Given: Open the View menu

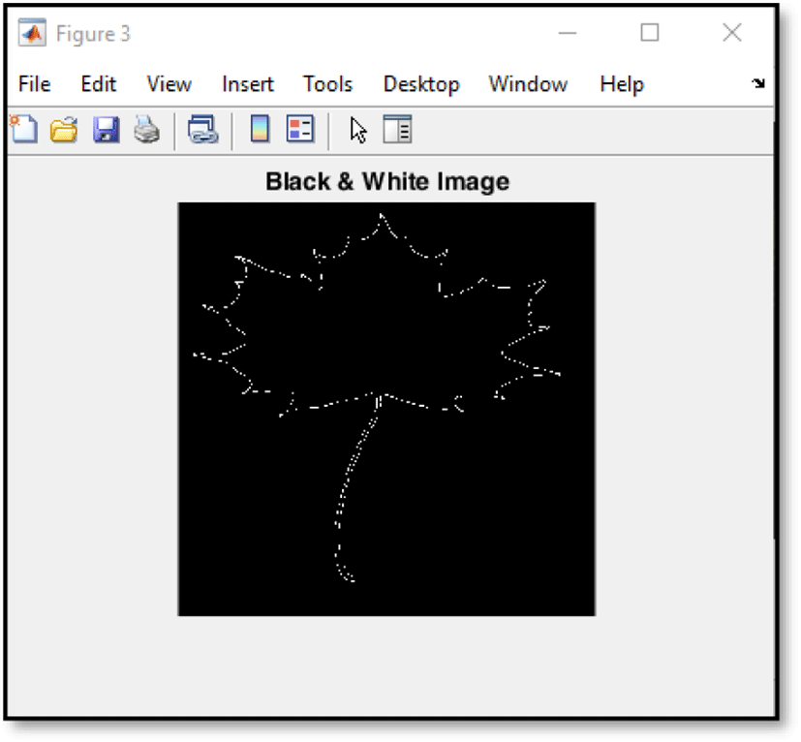Looking at the screenshot, I should (x=169, y=84).
